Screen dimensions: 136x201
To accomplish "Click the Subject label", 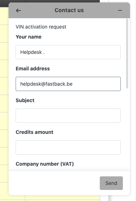I will coord(25,100).
